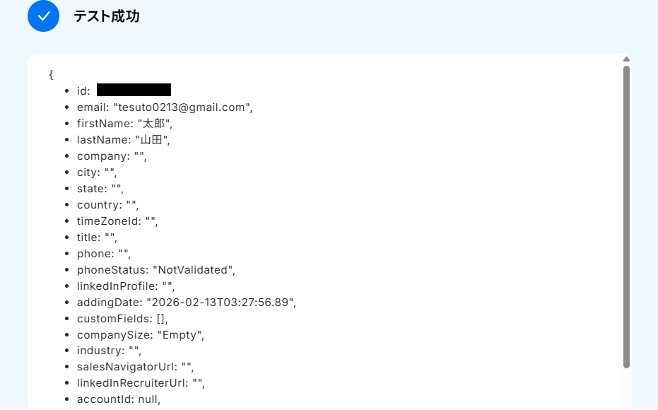Click the company field line
Viewport: 658px width, 410px height.
(x=112, y=156)
